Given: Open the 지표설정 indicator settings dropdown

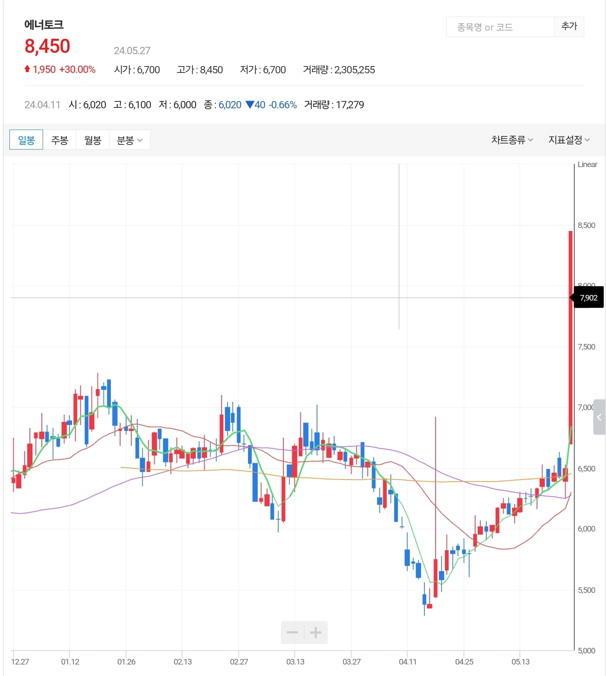Looking at the screenshot, I should (569, 140).
